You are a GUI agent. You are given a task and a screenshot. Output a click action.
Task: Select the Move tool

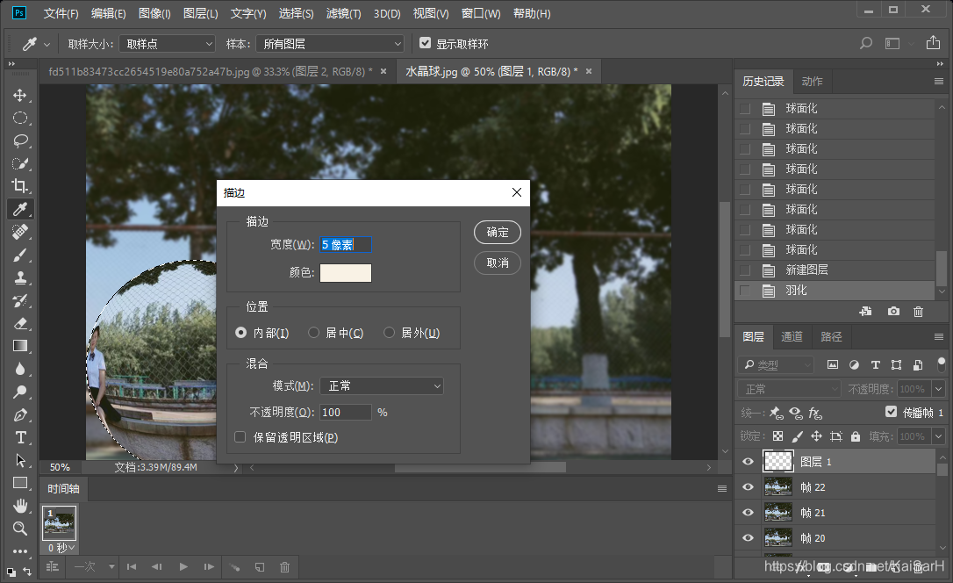[20, 96]
